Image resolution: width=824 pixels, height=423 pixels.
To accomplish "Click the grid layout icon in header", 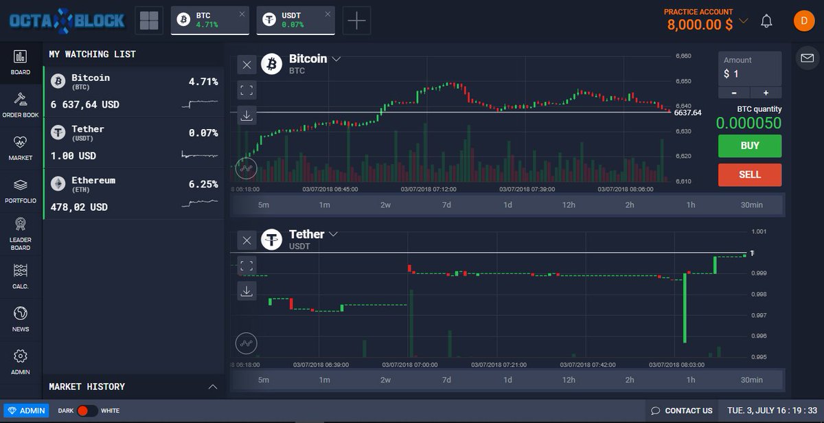I will pos(149,21).
